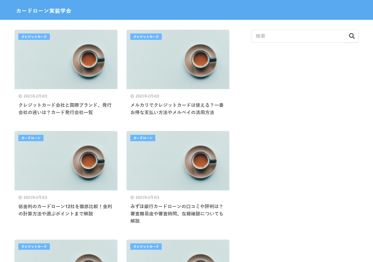Click clock icon beside 国際ブランド article date

click(20, 96)
